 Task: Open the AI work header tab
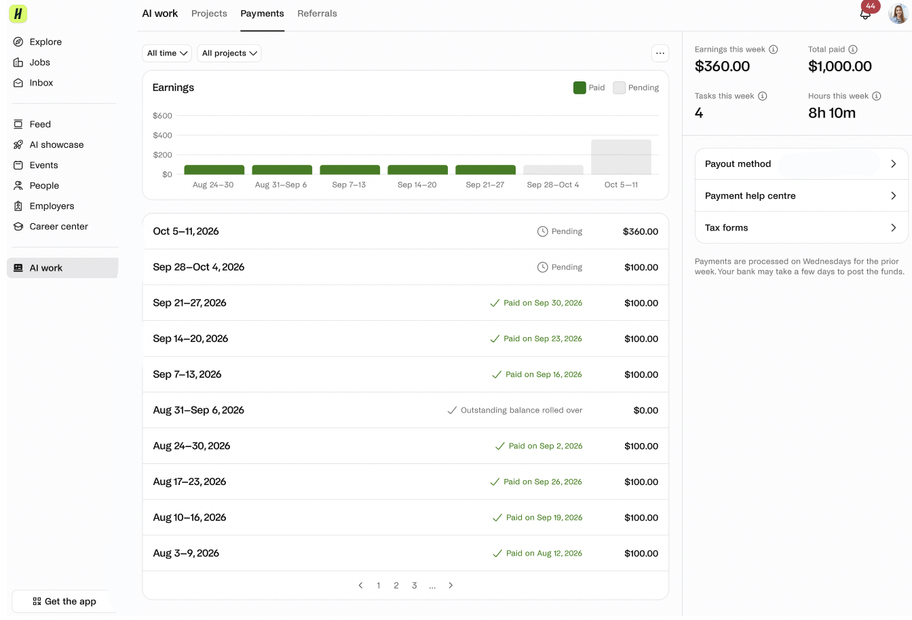160,14
